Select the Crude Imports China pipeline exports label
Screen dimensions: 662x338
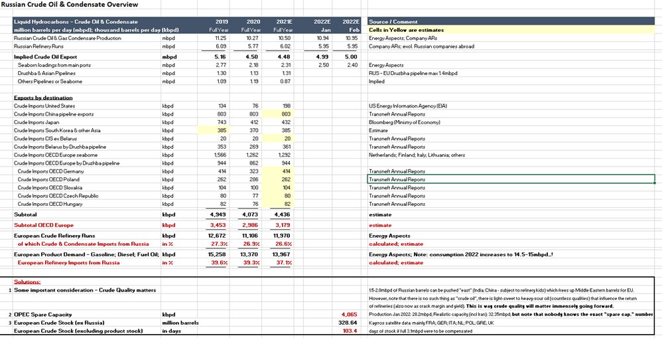(54, 114)
